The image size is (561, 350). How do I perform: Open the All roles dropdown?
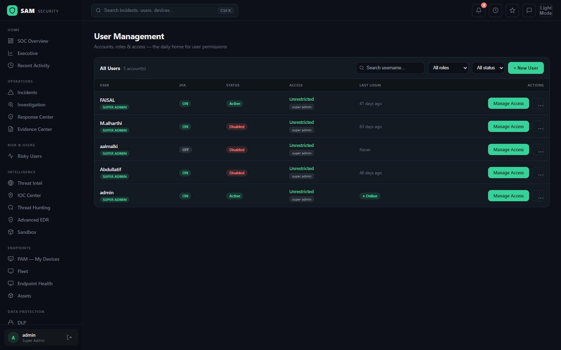point(448,68)
